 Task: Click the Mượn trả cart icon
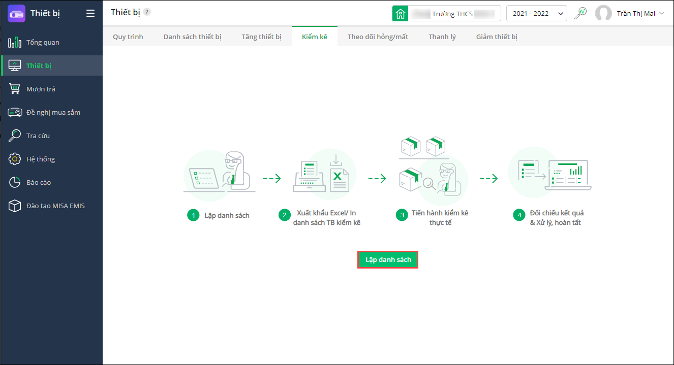pyautogui.click(x=15, y=89)
